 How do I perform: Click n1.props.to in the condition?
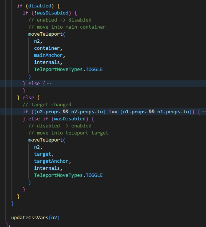173,112
